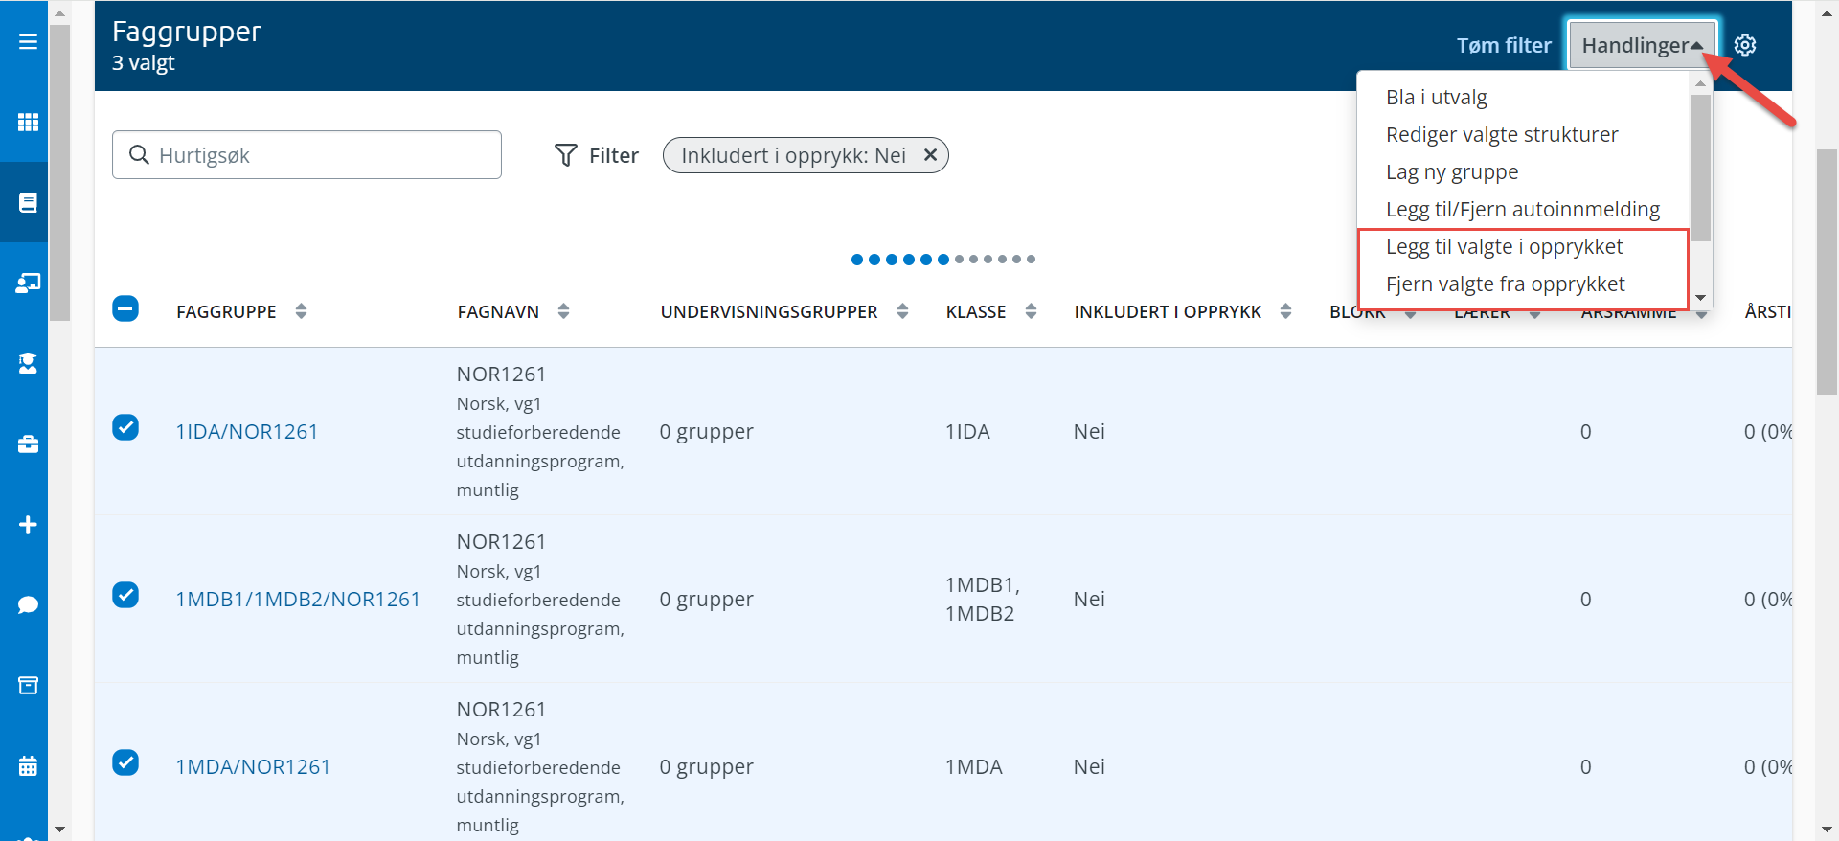The image size is (1839, 841).
Task: Choose 'Lag ny gruppe'
Action: coord(1452,172)
